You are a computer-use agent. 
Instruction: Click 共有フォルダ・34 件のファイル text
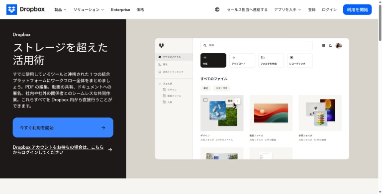[216, 140]
